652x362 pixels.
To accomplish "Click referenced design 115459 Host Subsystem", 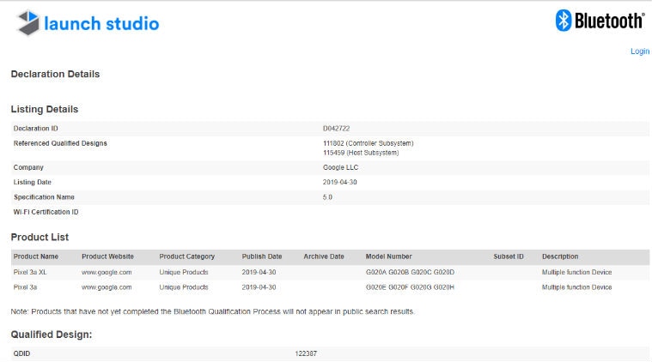I will click(361, 153).
